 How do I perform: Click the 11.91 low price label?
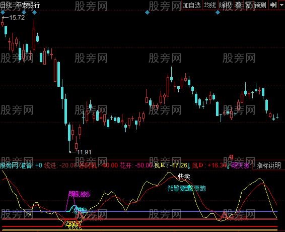point(84,152)
